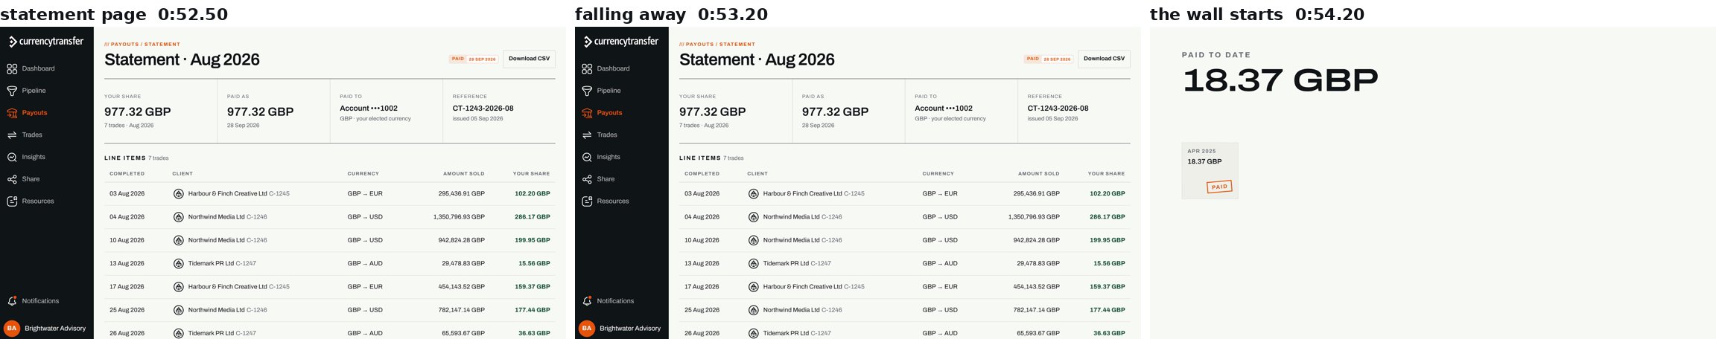Click 159.37 GBP share in statement page frame

click(x=532, y=287)
